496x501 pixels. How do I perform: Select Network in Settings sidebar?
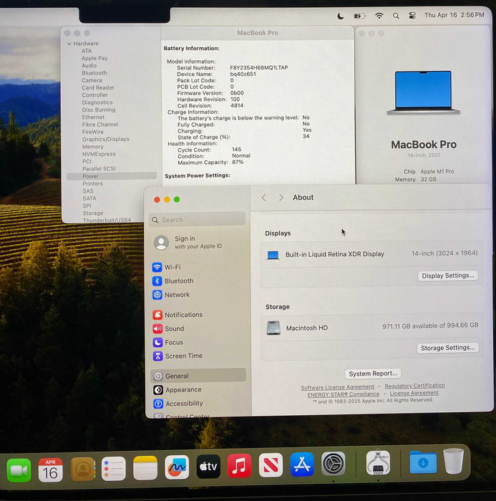click(x=198, y=295)
